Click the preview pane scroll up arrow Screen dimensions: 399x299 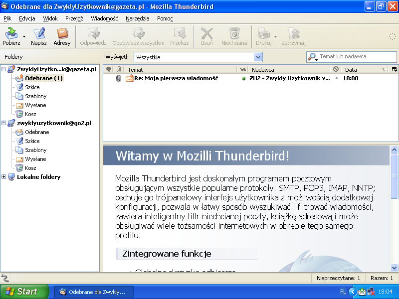(x=394, y=150)
